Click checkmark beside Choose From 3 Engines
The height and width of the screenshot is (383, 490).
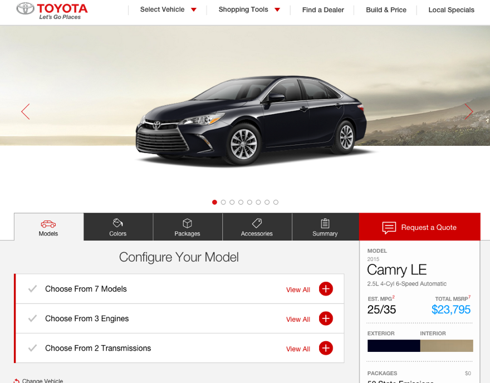point(32,318)
